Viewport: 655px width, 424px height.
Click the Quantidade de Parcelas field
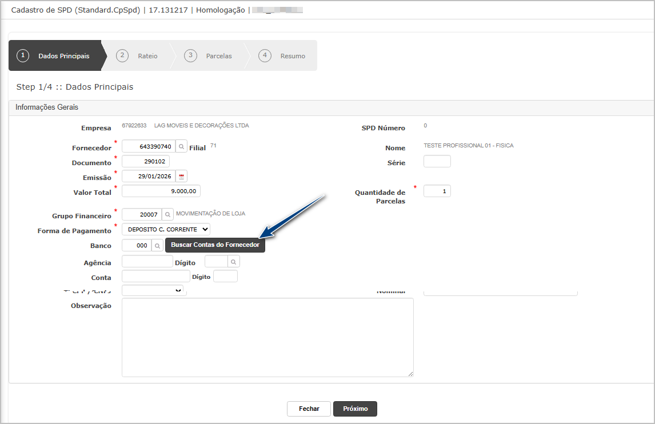[x=437, y=191]
